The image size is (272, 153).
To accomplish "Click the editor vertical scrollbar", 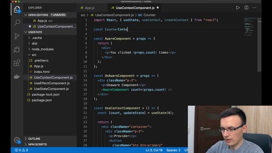I will (259, 45).
